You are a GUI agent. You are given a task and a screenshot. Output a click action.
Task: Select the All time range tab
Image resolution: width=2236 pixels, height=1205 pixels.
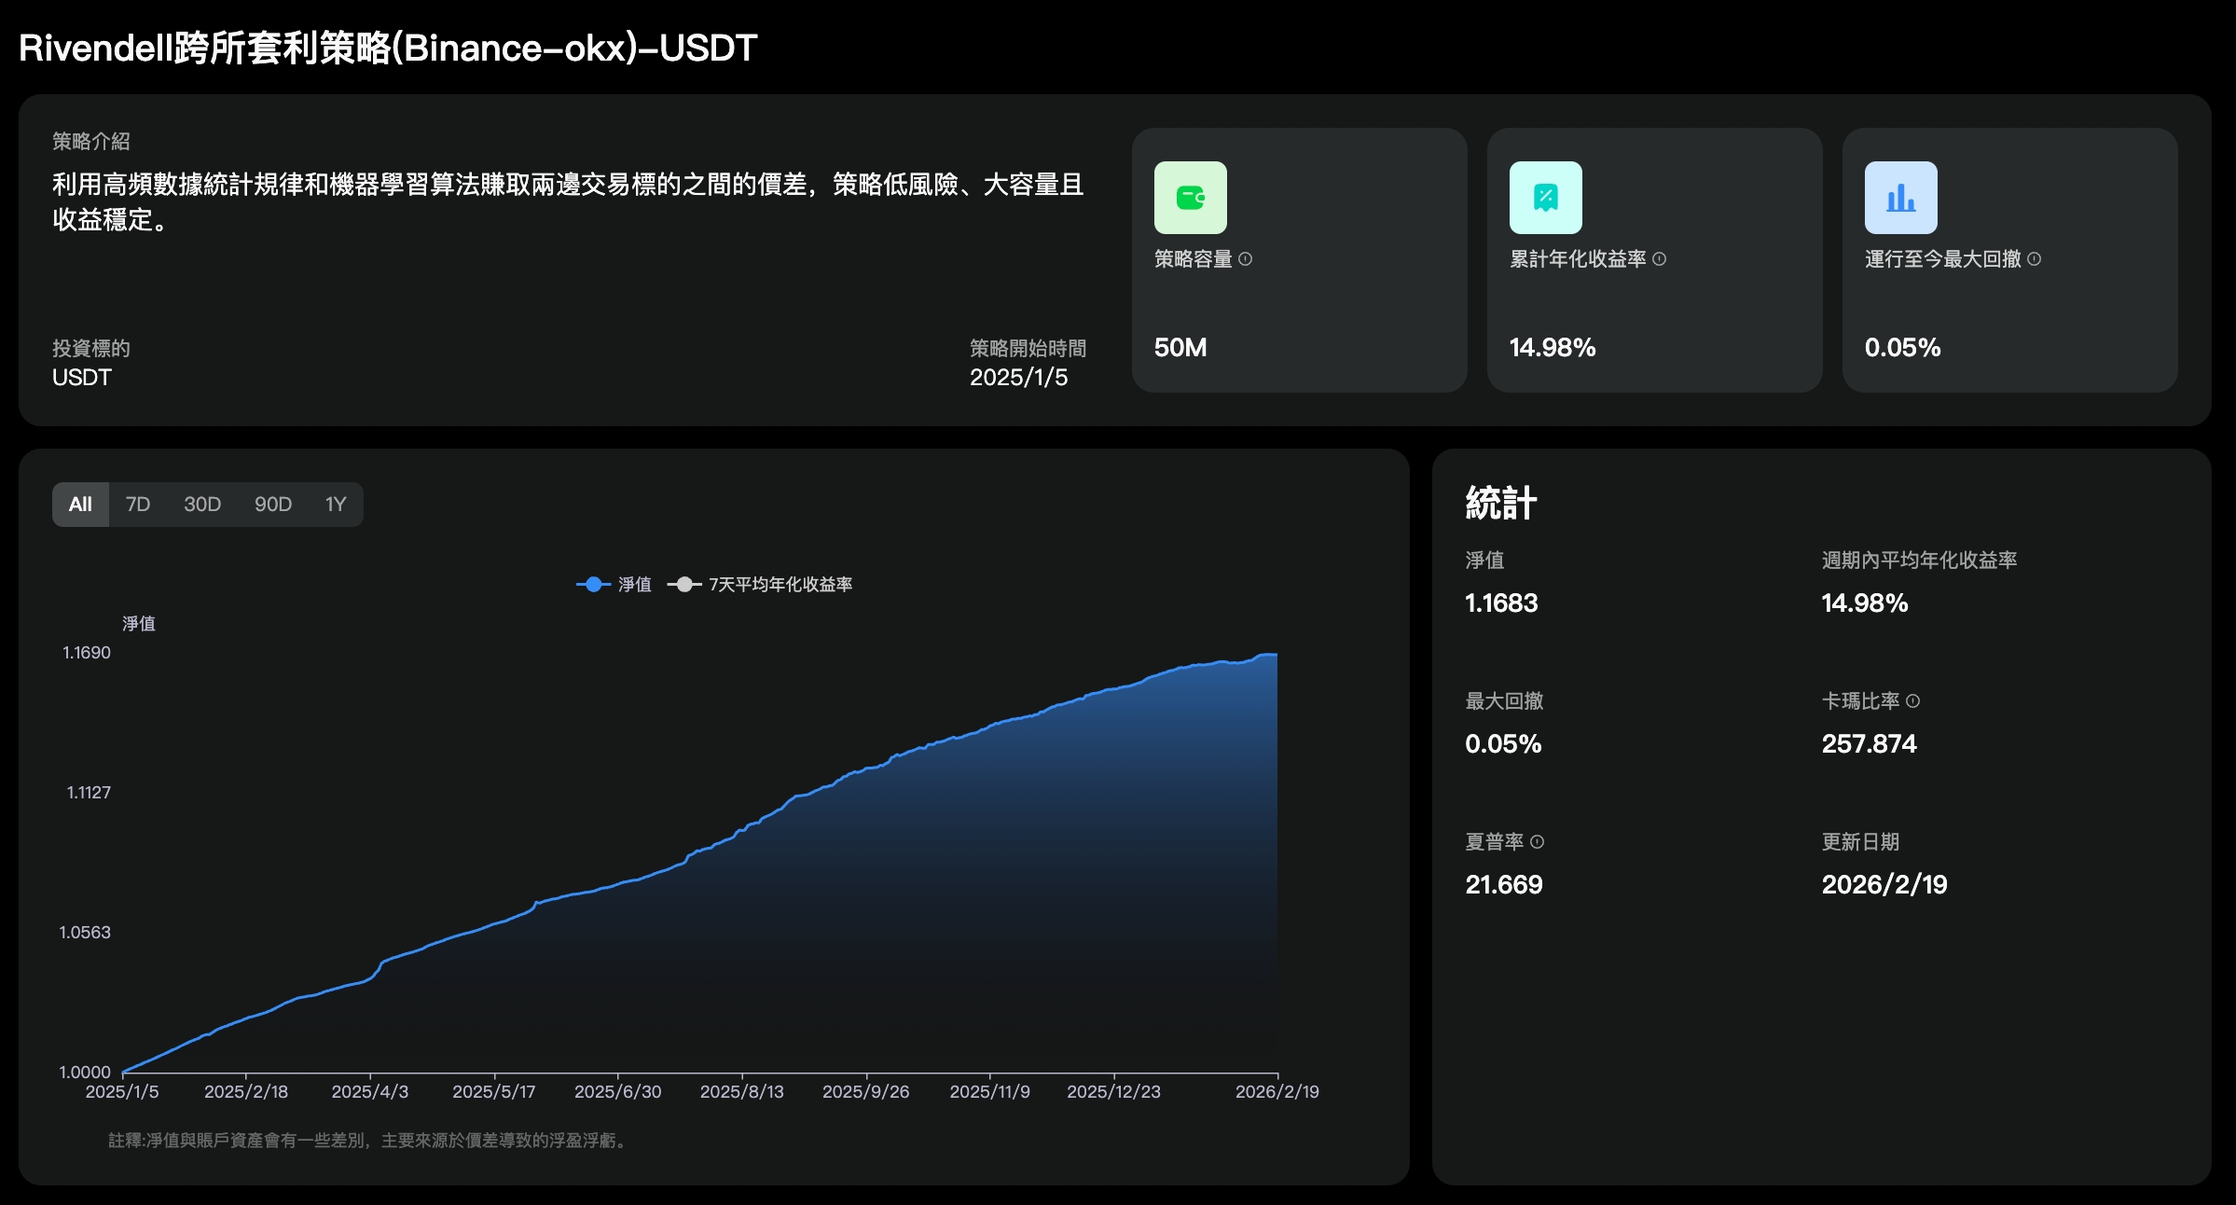tap(80, 505)
